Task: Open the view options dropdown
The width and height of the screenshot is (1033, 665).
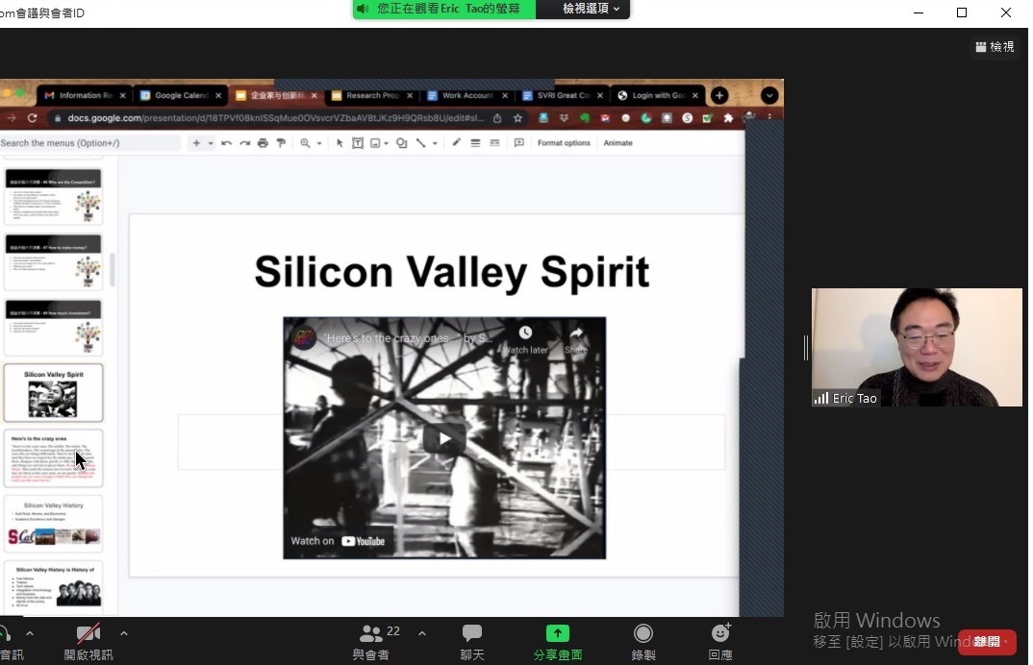Action: (584, 9)
